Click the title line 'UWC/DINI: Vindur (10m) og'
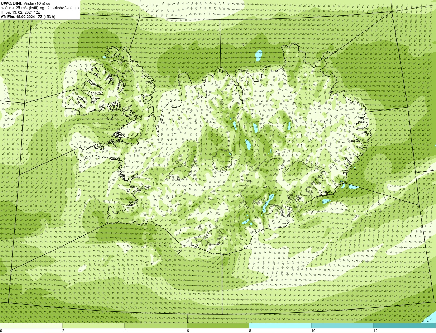The width and height of the screenshot is (436, 333). point(26,3)
